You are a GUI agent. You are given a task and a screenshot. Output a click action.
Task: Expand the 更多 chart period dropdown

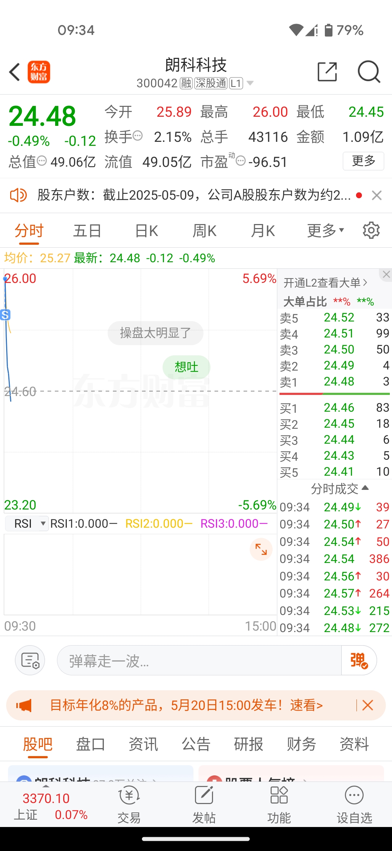point(326,231)
